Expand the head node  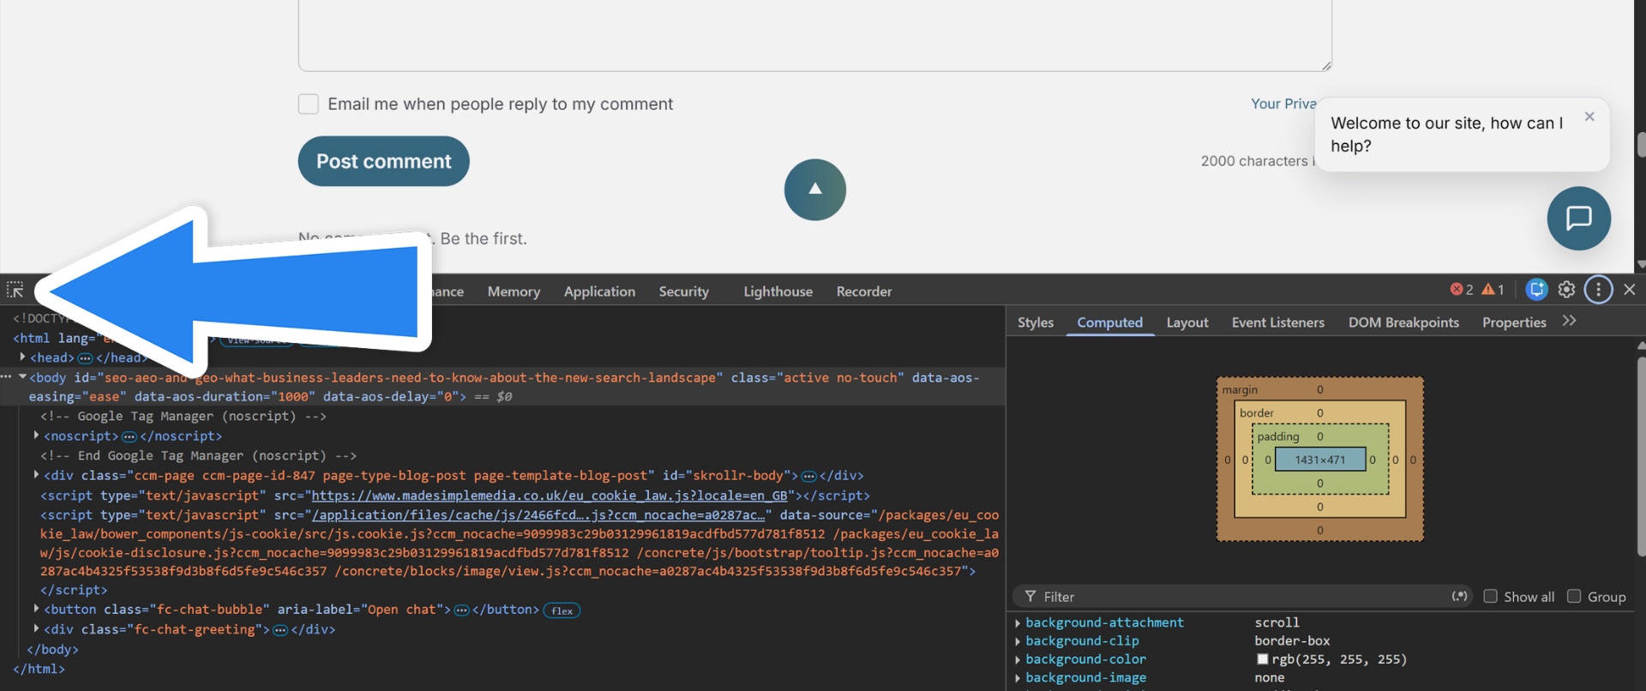22,357
